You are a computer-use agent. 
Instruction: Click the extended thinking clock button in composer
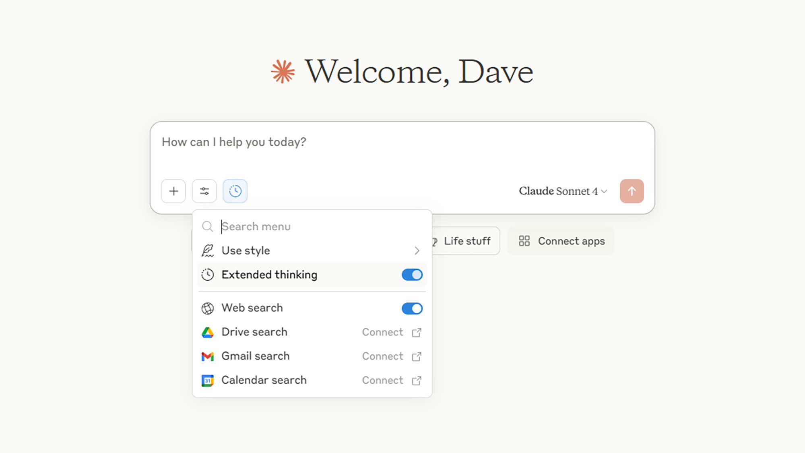235,191
